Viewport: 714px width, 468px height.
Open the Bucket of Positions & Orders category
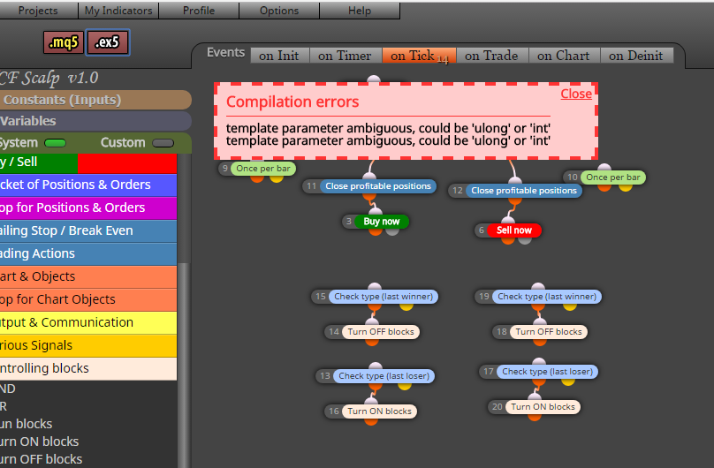click(87, 185)
